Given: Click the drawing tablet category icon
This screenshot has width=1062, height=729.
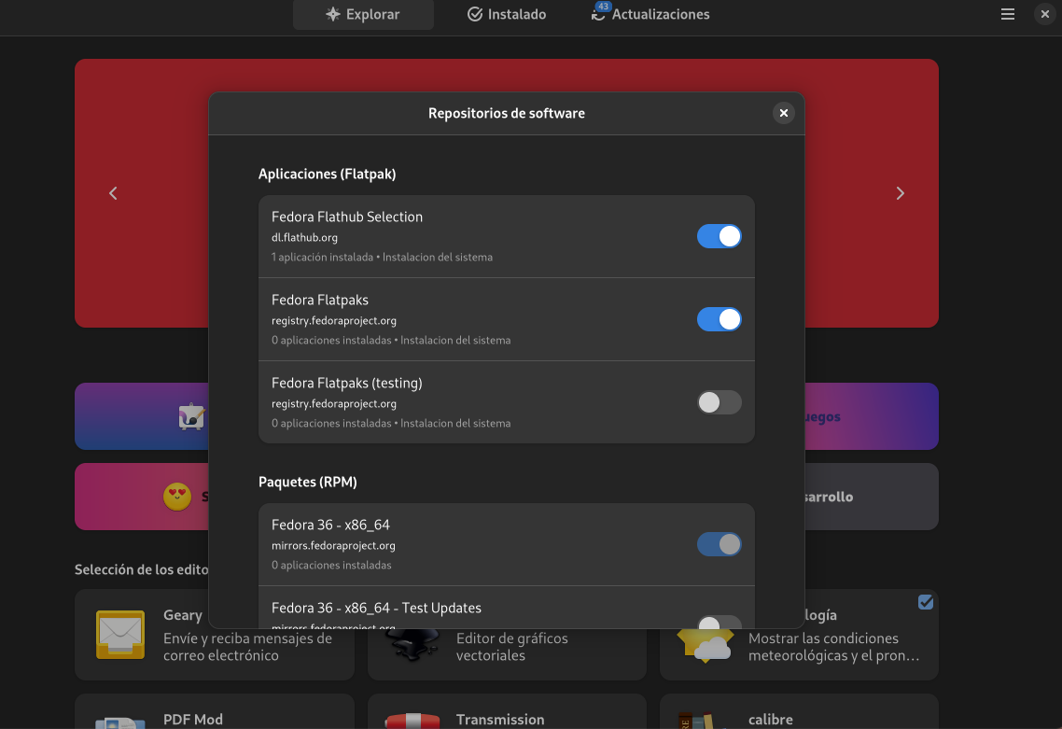Looking at the screenshot, I should pos(191,416).
